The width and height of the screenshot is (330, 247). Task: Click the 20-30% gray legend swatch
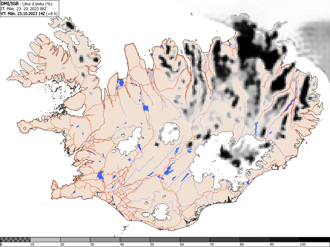click(x=75, y=240)
